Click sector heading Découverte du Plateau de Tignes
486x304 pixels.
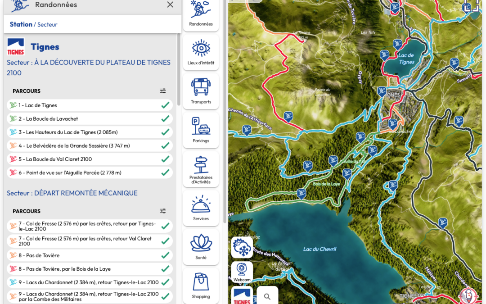(x=89, y=68)
